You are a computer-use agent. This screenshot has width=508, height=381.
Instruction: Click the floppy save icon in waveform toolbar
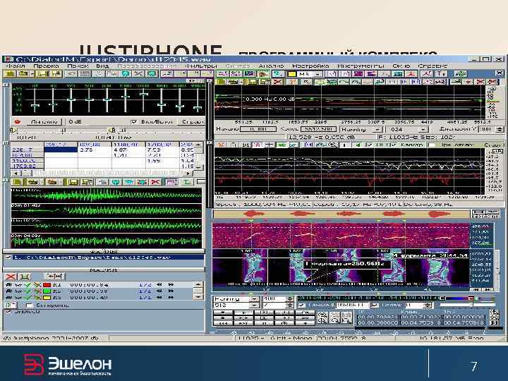click(x=73, y=182)
